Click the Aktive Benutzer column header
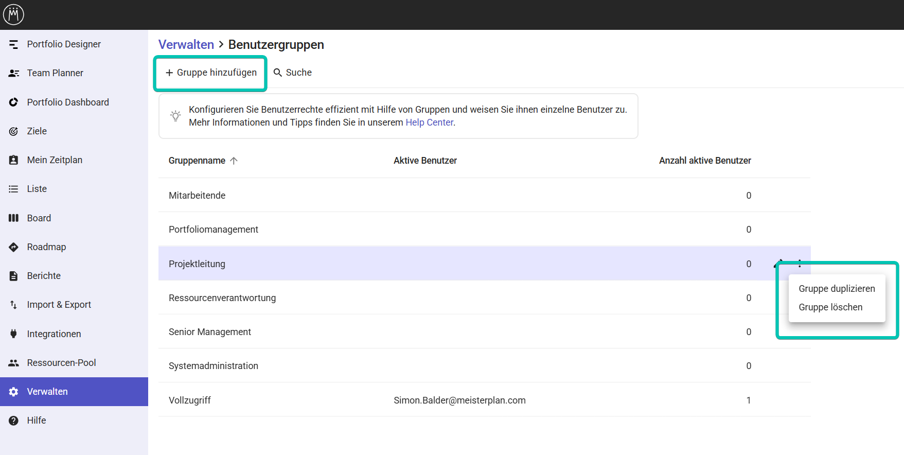Image resolution: width=904 pixels, height=455 pixels. [x=425, y=161]
